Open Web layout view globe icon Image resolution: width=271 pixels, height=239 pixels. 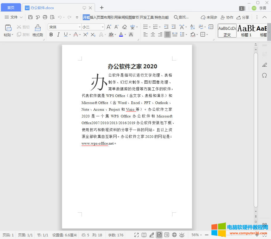coord(174,235)
